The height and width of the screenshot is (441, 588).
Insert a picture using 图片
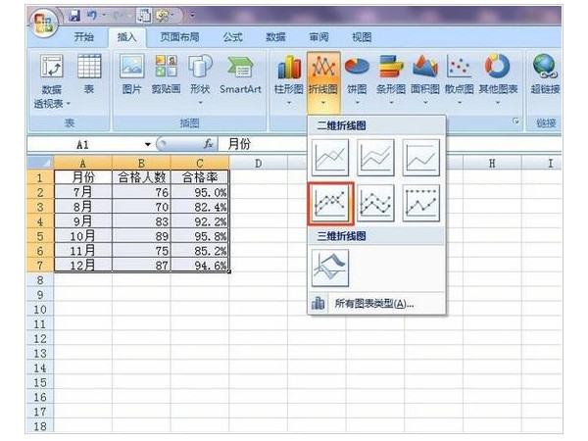pyautogui.click(x=131, y=74)
